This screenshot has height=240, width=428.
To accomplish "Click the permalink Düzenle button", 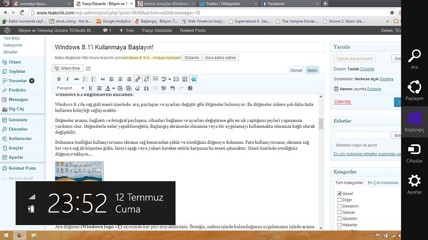I will coord(192,58).
